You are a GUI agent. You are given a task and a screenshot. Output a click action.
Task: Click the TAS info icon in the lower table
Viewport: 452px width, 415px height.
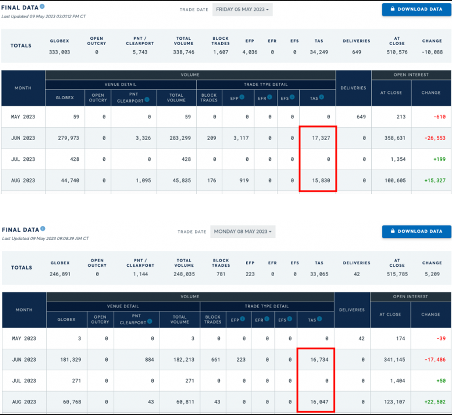tap(319, 319)
